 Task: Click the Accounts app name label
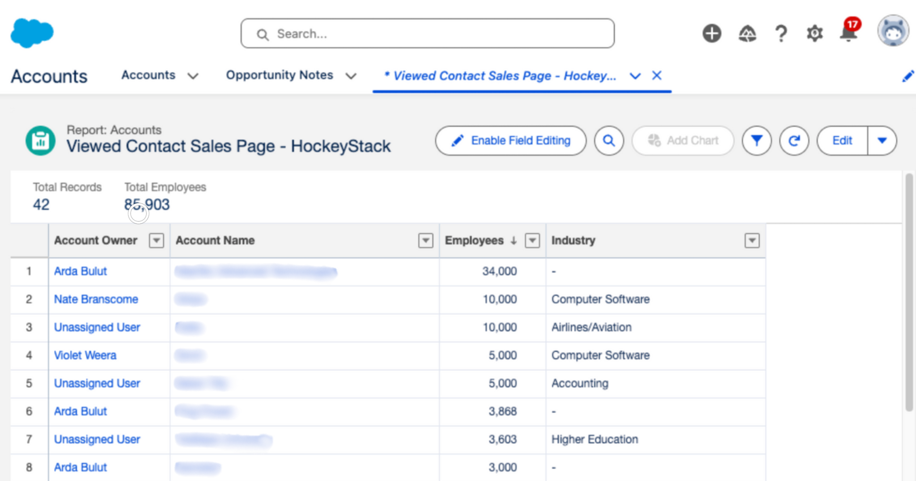point(49,76)
